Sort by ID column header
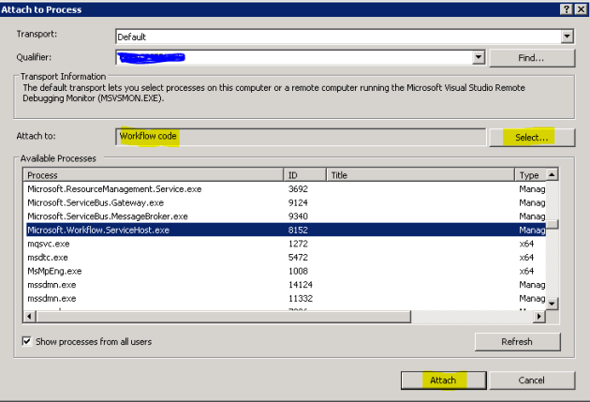Viewport: 590px width, 402px height. (x=304, y=175)
